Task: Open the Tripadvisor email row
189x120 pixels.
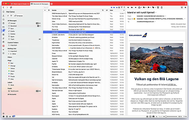Action: pyautogui.click(x=84, y=40)
